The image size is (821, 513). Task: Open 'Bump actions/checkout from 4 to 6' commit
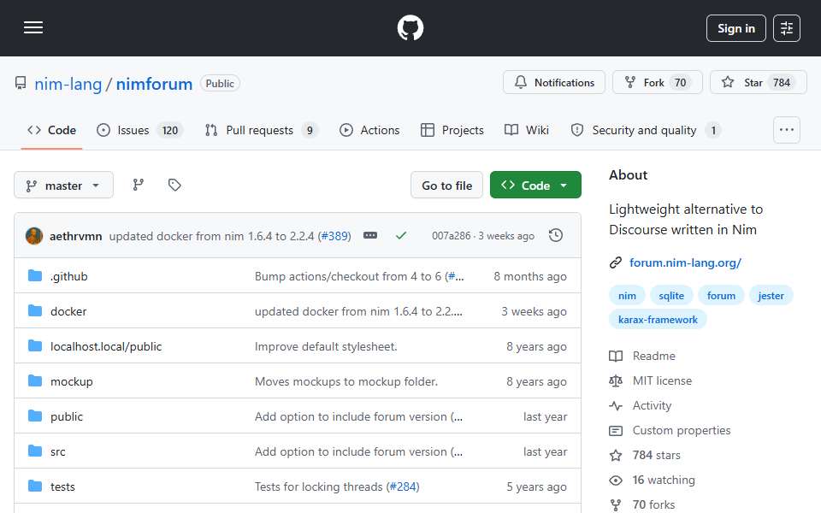click(348, 276)
